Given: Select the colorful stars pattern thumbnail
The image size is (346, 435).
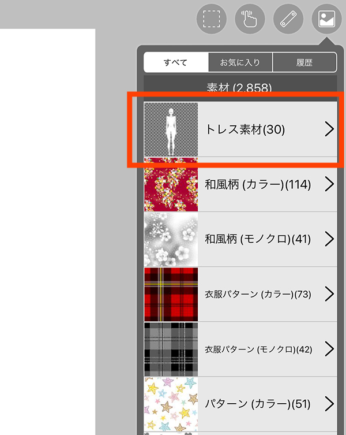Looking at the screenshot, I should [171, 404].
